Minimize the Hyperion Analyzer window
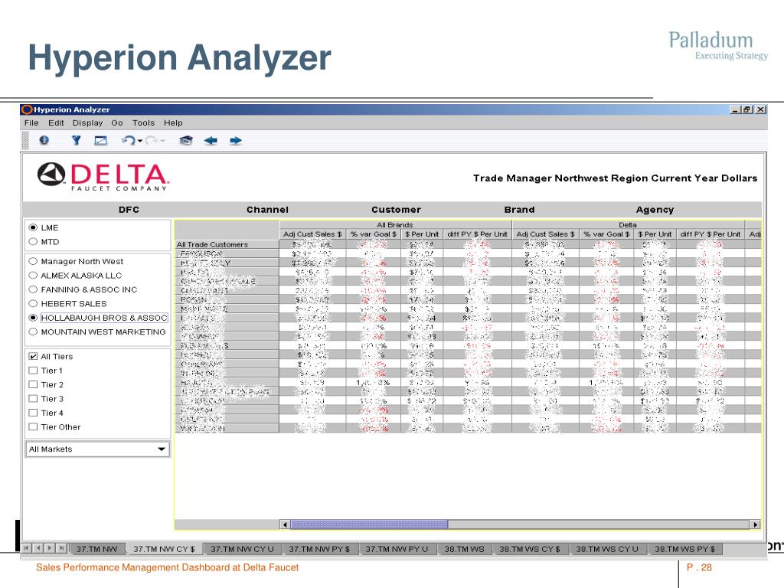 pos(735,109)
